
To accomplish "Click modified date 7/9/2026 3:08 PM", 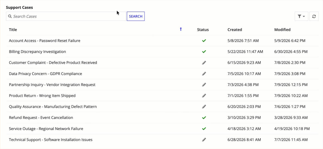I will [290, 74].
